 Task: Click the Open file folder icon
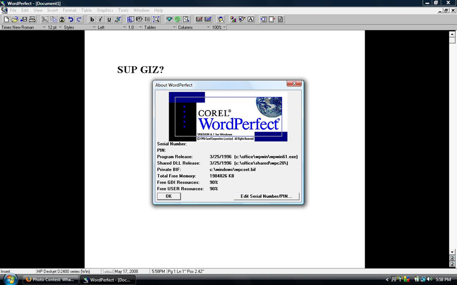click(15, 19)
